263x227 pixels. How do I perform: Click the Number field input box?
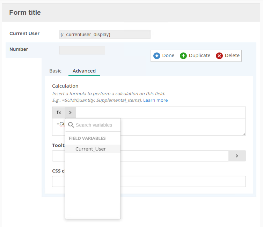click(x=82, y=50)
